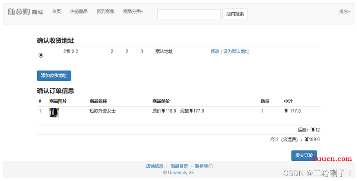Click the 商品名称 column header
357x181 pixels.
(98, 101)
